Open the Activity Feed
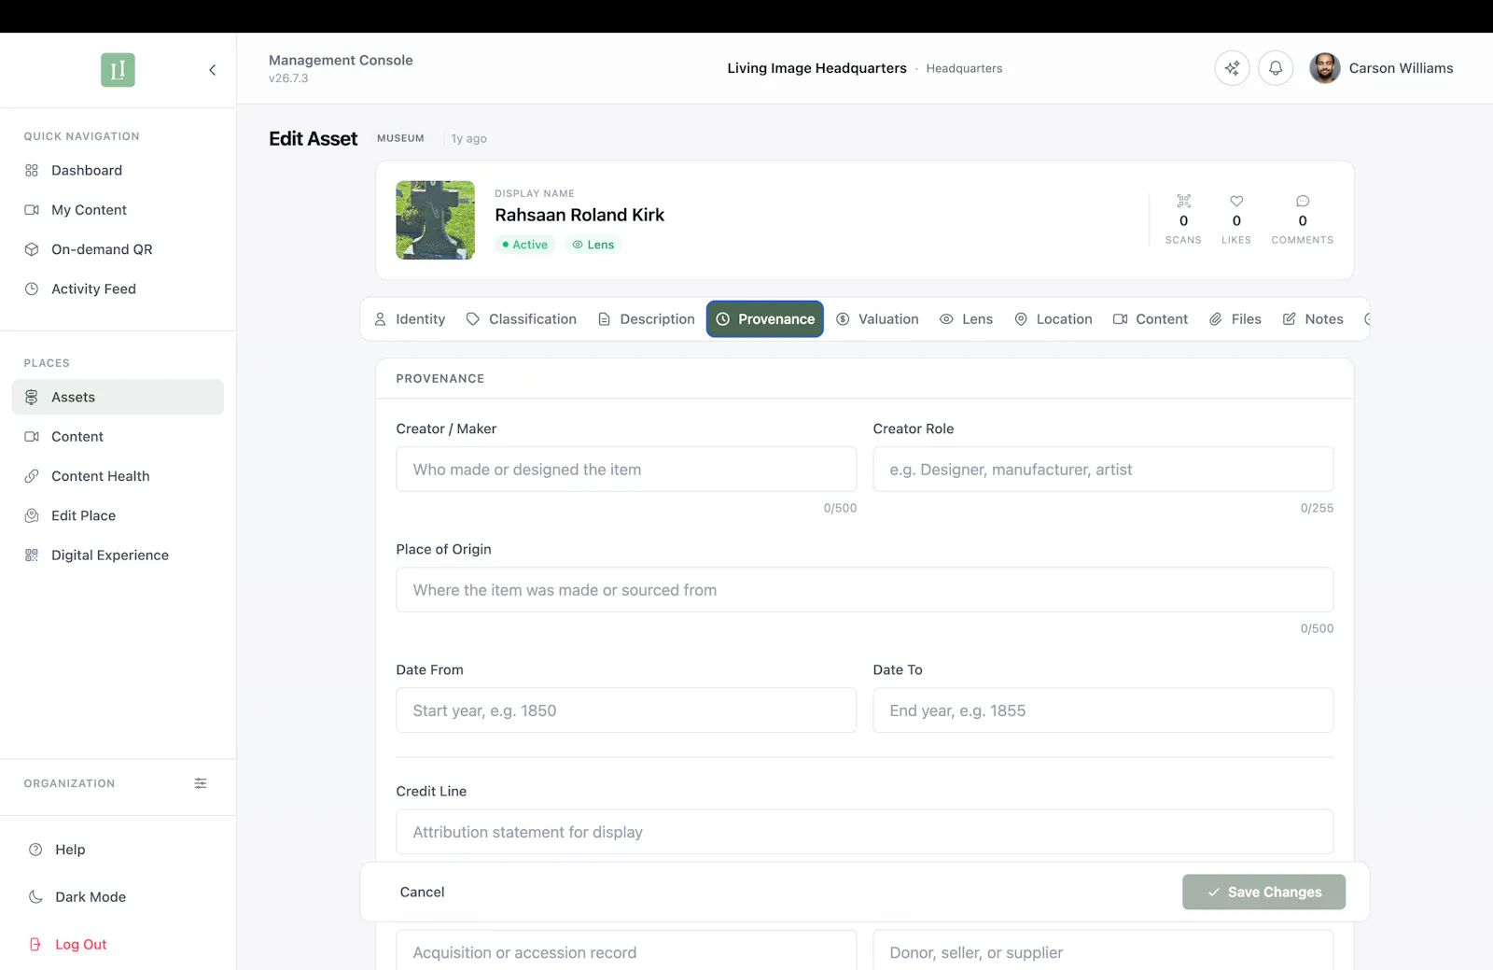This screenshot has height=970, width=1493. click(x=118, y=289)
